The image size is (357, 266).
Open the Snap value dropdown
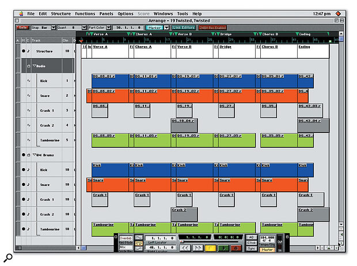click(x=54, y=28)
